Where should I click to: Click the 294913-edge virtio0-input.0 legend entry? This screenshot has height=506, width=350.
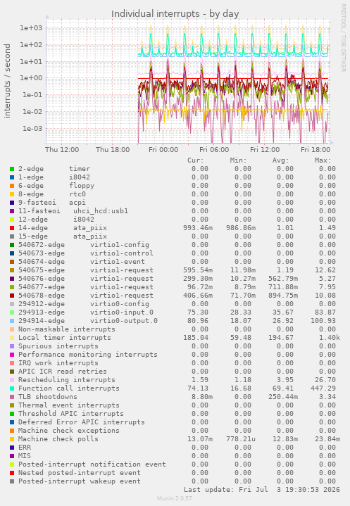tap(85, 312)
